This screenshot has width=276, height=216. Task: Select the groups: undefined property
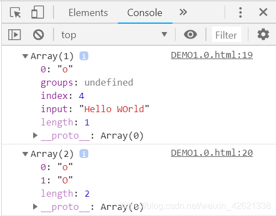tap(87, 83)
